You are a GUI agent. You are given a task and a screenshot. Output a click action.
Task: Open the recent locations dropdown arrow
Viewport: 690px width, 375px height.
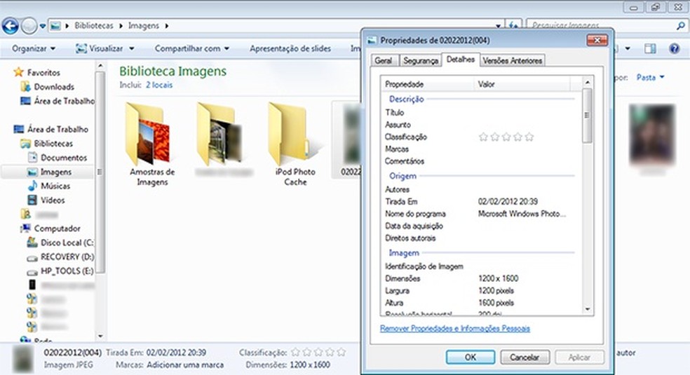tap(43, 26)
